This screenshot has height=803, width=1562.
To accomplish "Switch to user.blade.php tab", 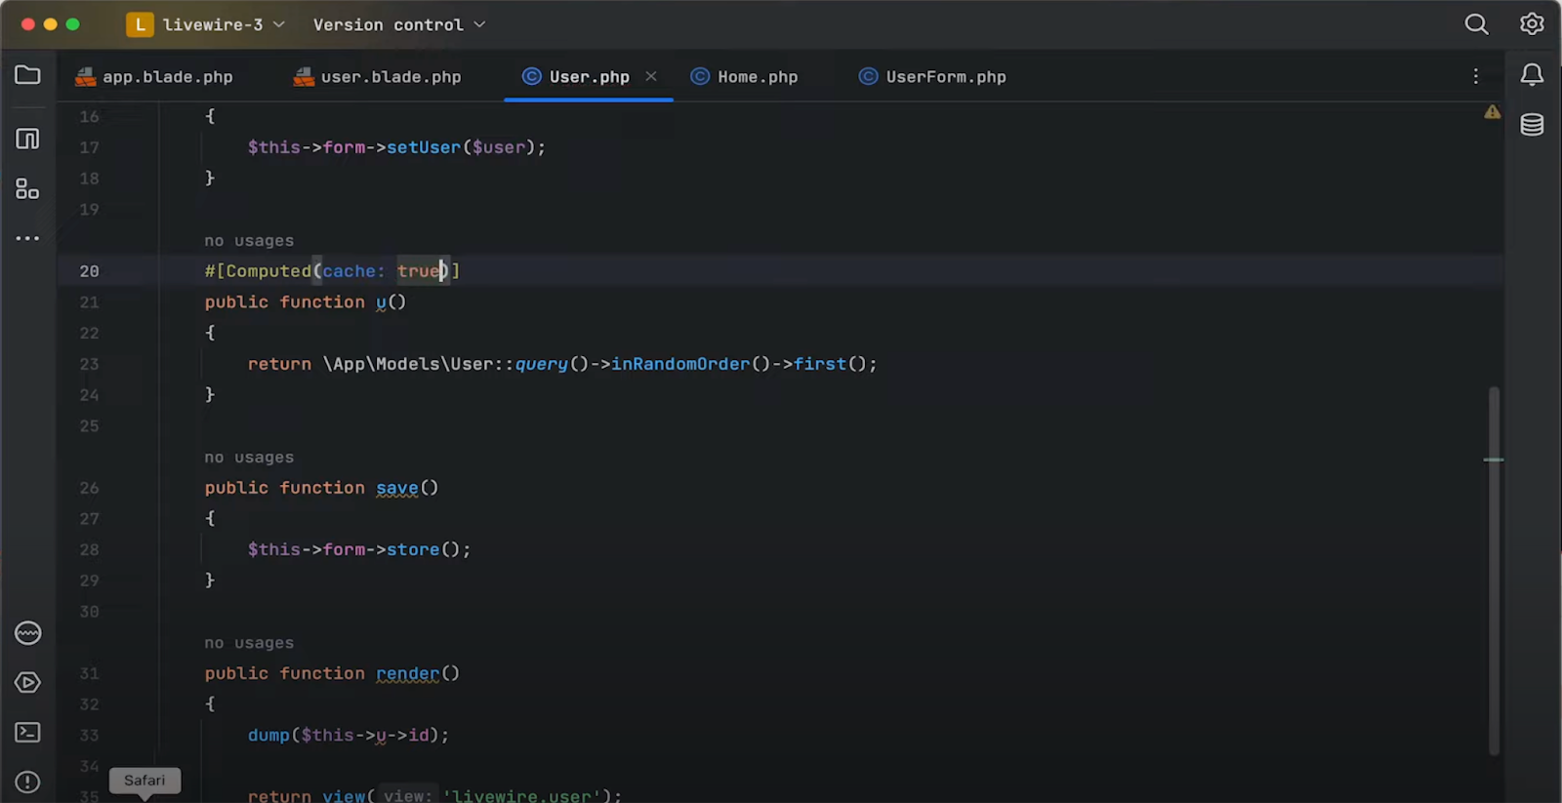I will (x=378, y=77).
